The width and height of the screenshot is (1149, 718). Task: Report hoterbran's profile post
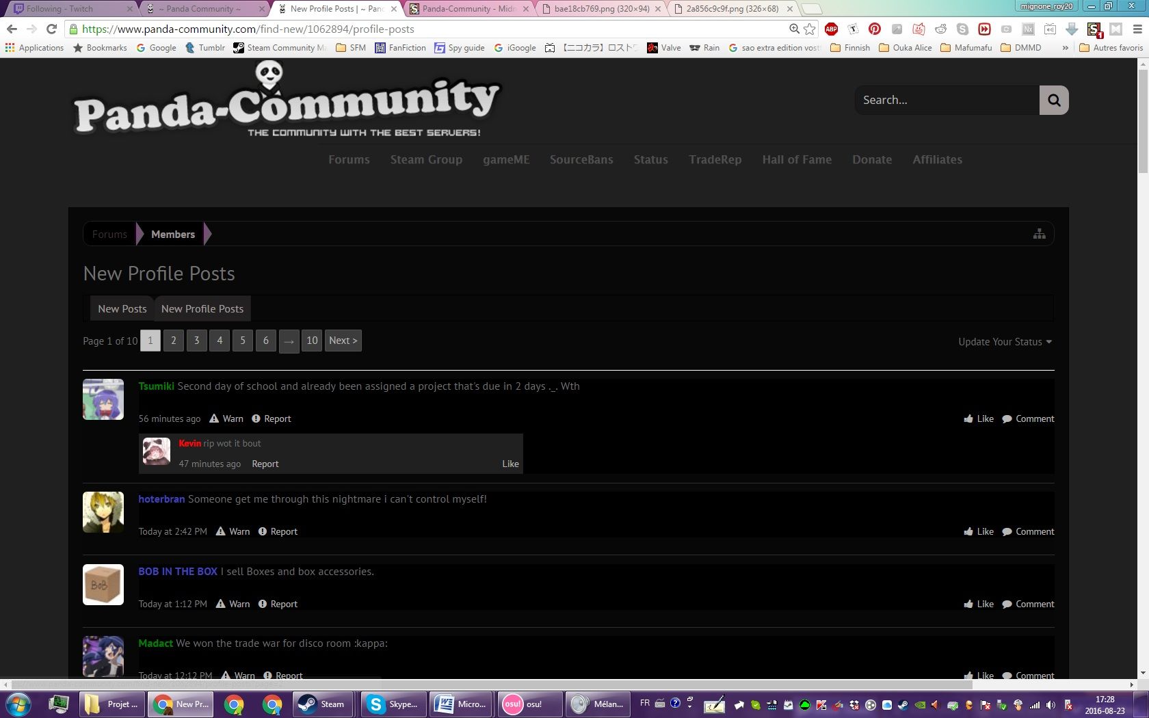point(278,531)
